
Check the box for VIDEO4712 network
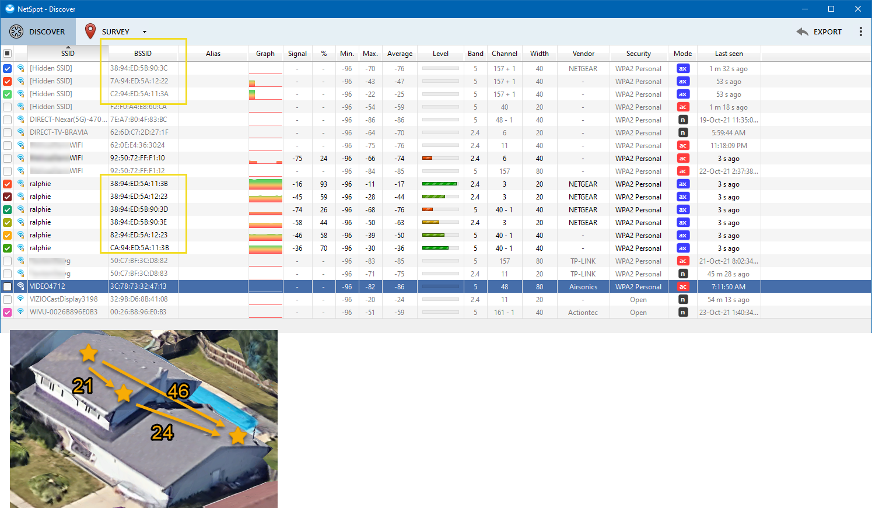coord(8,287)
